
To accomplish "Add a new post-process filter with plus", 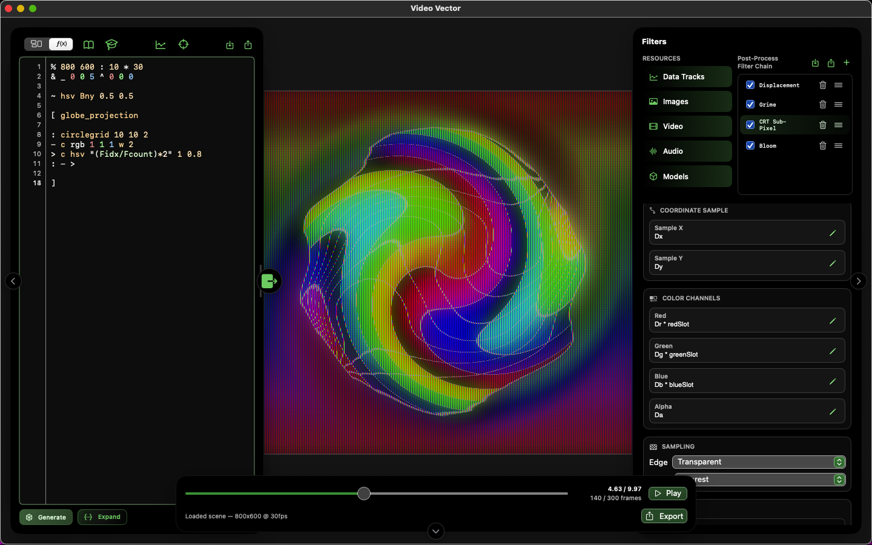I will pyautogui.click(x=847, y=63).
